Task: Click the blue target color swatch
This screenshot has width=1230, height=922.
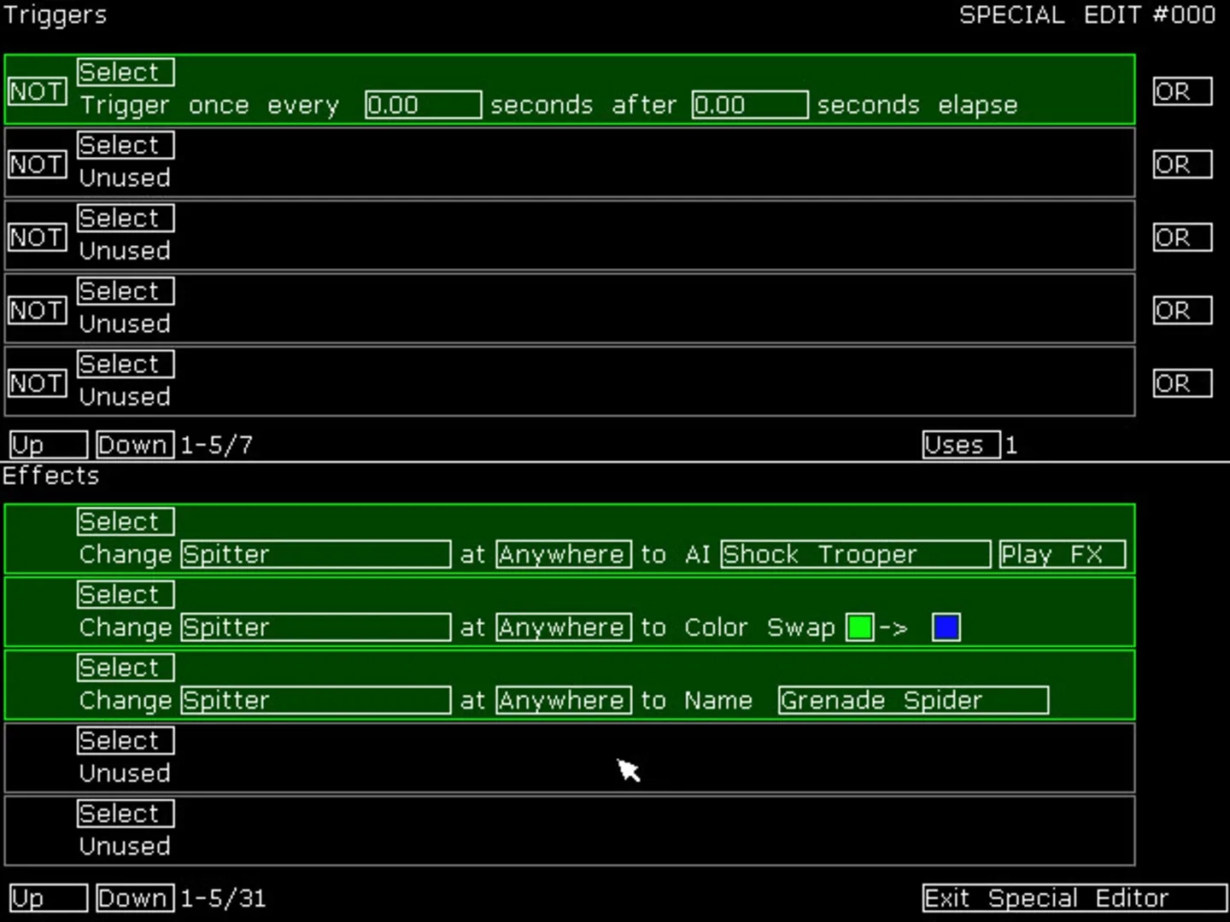Action: [x=946, y=627]
